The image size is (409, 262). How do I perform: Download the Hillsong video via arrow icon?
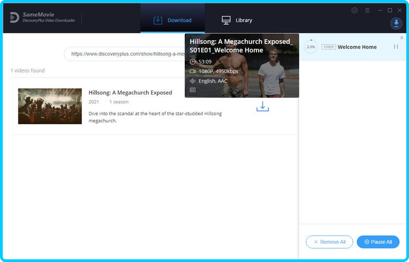click(262, 107)
